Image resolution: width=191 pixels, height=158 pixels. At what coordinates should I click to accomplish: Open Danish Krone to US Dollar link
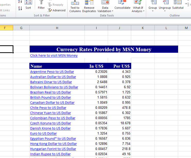[x=50, y=128]
